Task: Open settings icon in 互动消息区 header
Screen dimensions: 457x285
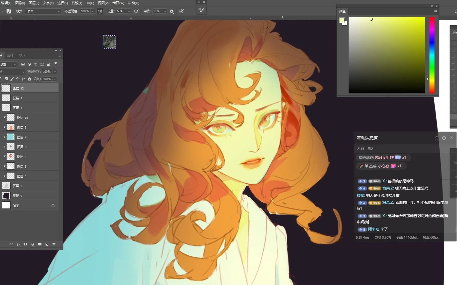Action: 444,138
